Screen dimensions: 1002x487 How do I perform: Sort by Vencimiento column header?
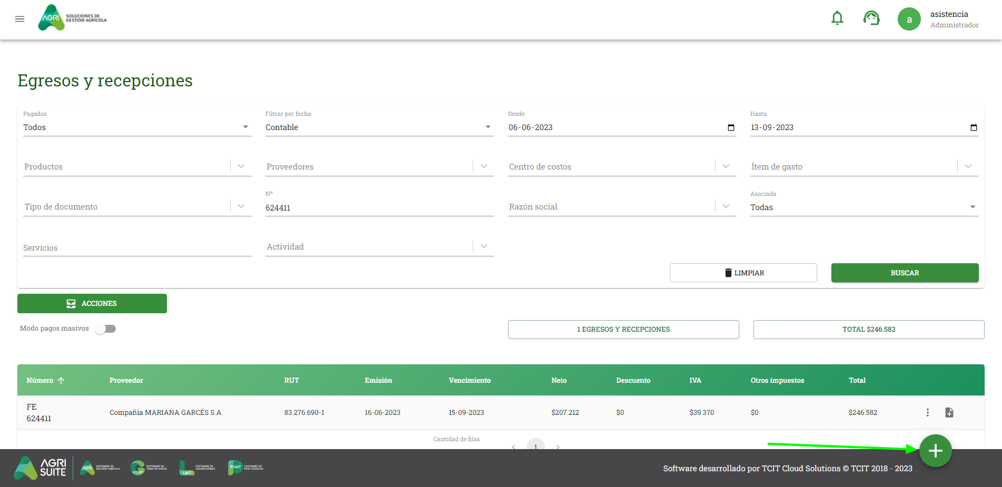pyautogui.click(x=470, y=380)
